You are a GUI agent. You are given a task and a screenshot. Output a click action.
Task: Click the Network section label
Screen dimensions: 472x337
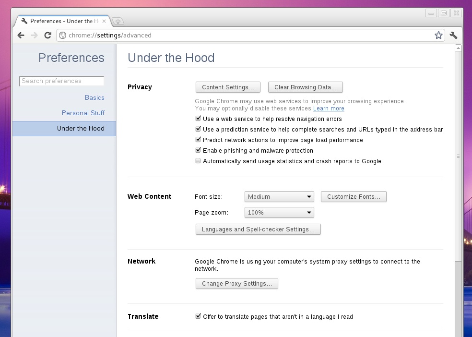click(142, 261)
